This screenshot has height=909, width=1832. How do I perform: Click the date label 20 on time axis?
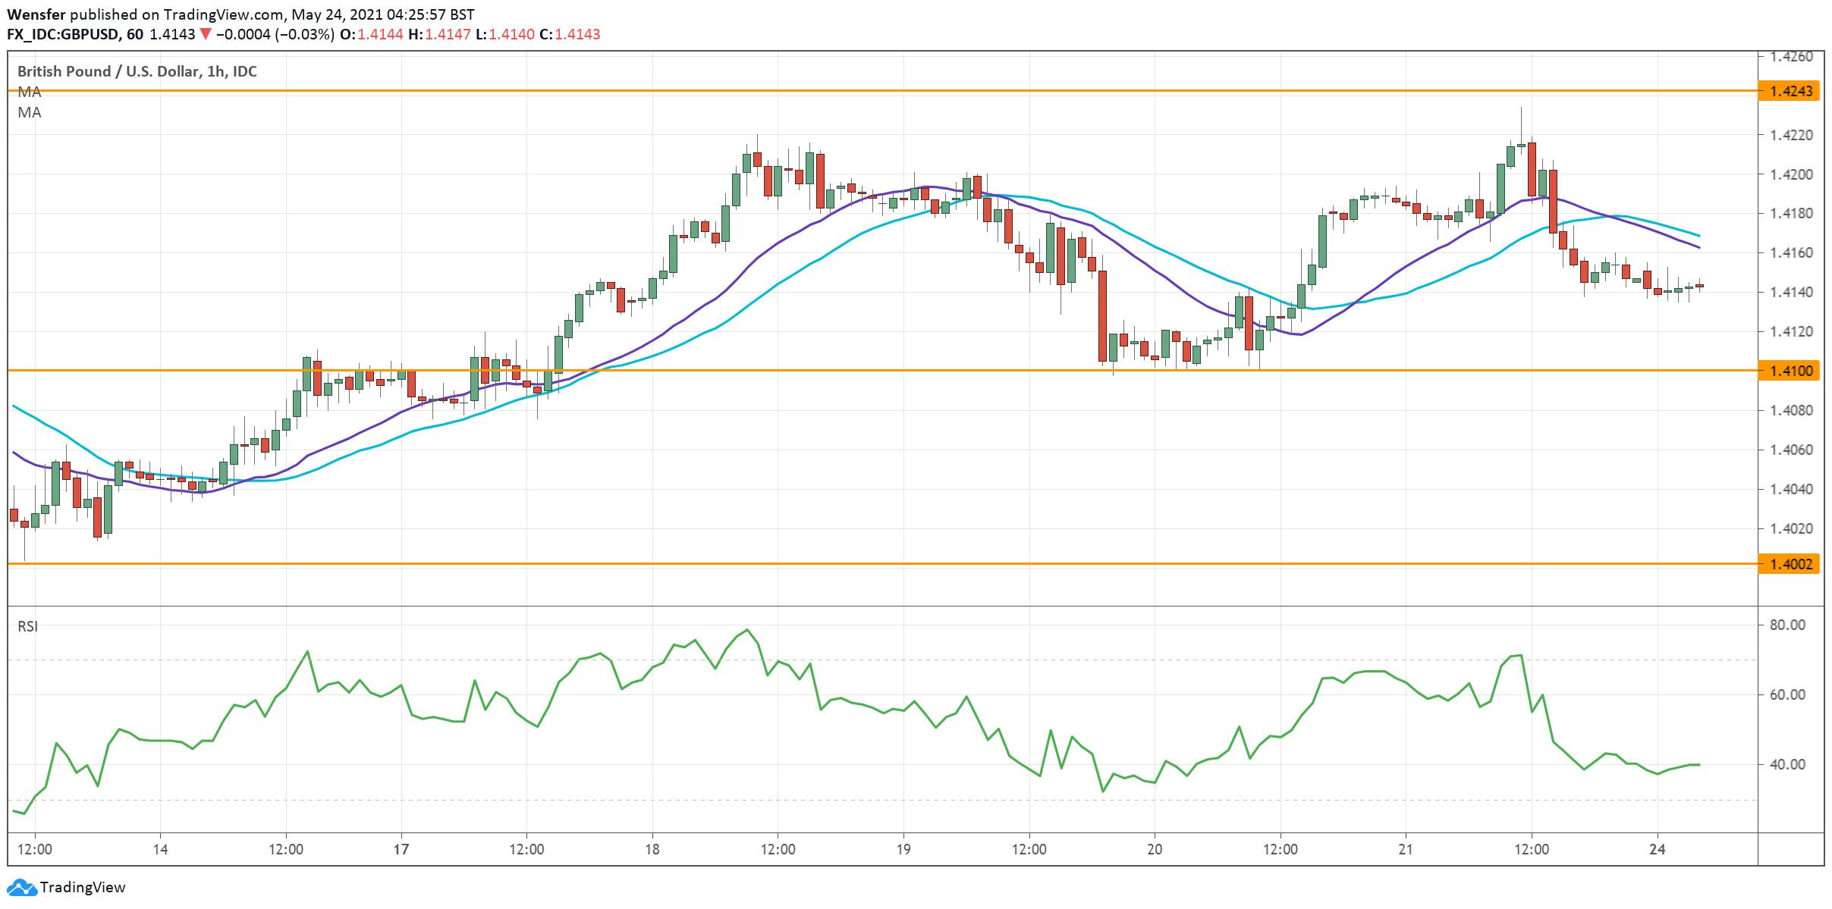click(x=1155, y=849)
